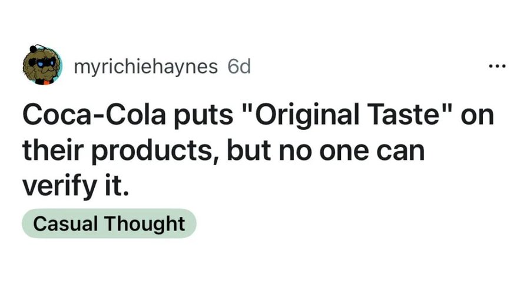
Task: Open the three-dot more options menu
Action: [x=497, y=66]
